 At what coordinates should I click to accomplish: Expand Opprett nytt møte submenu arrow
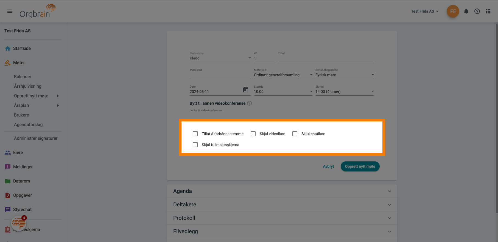tap(58, 96)
